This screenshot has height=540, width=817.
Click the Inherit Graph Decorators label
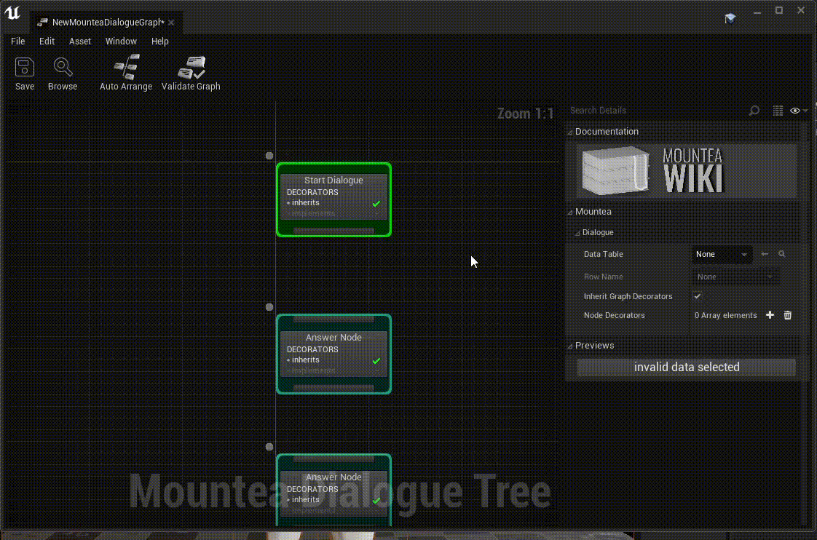click(x=628, y=296)
